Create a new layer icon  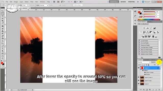156,90
